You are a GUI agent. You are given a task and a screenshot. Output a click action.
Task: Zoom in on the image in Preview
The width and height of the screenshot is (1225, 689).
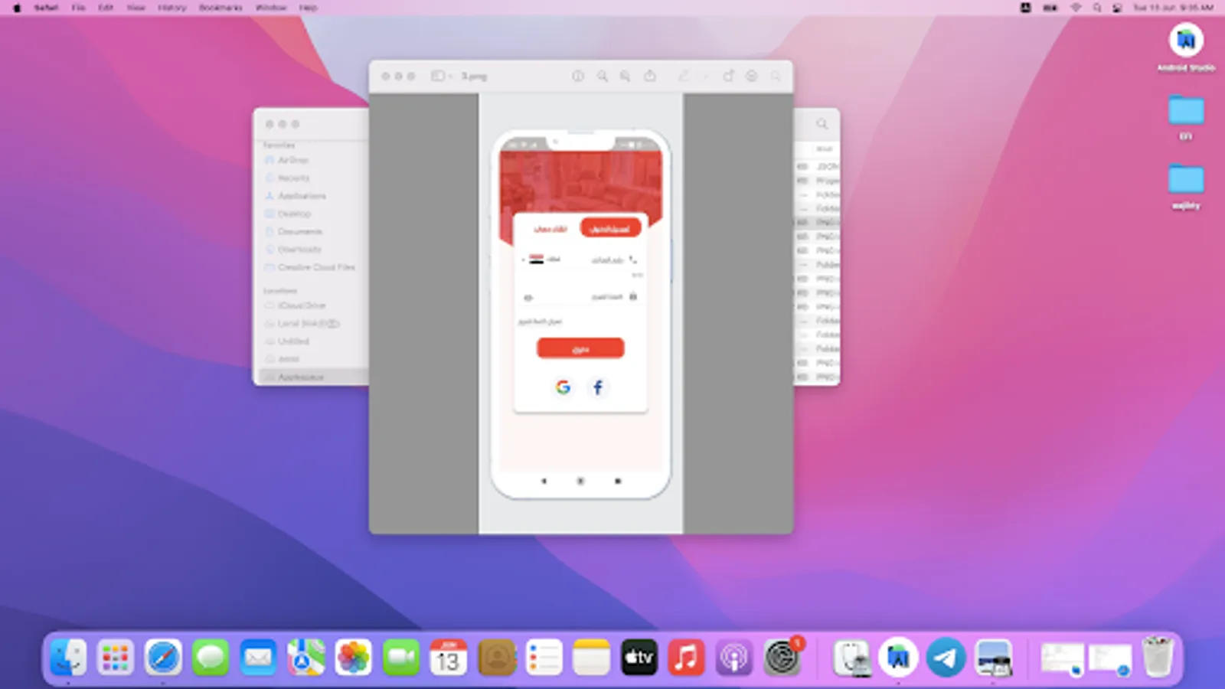[x=626, y=76]
